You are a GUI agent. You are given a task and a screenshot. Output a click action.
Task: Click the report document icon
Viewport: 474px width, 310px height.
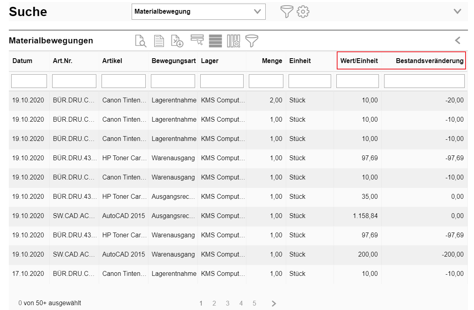click(x=159, y=41)
